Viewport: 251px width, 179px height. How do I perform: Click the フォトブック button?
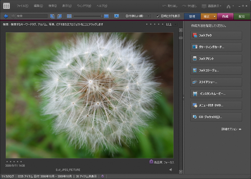tap(216, 35)
